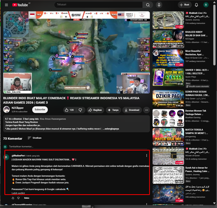
Task: Open KHALEED KIBOY video thumbnail
Action: [168, 39]
